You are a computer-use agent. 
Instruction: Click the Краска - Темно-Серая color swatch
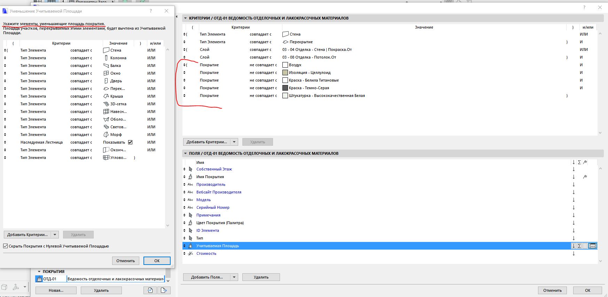285,88
